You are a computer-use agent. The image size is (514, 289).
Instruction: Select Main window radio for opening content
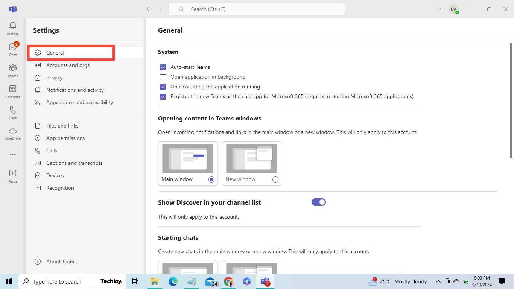[211, 179]
